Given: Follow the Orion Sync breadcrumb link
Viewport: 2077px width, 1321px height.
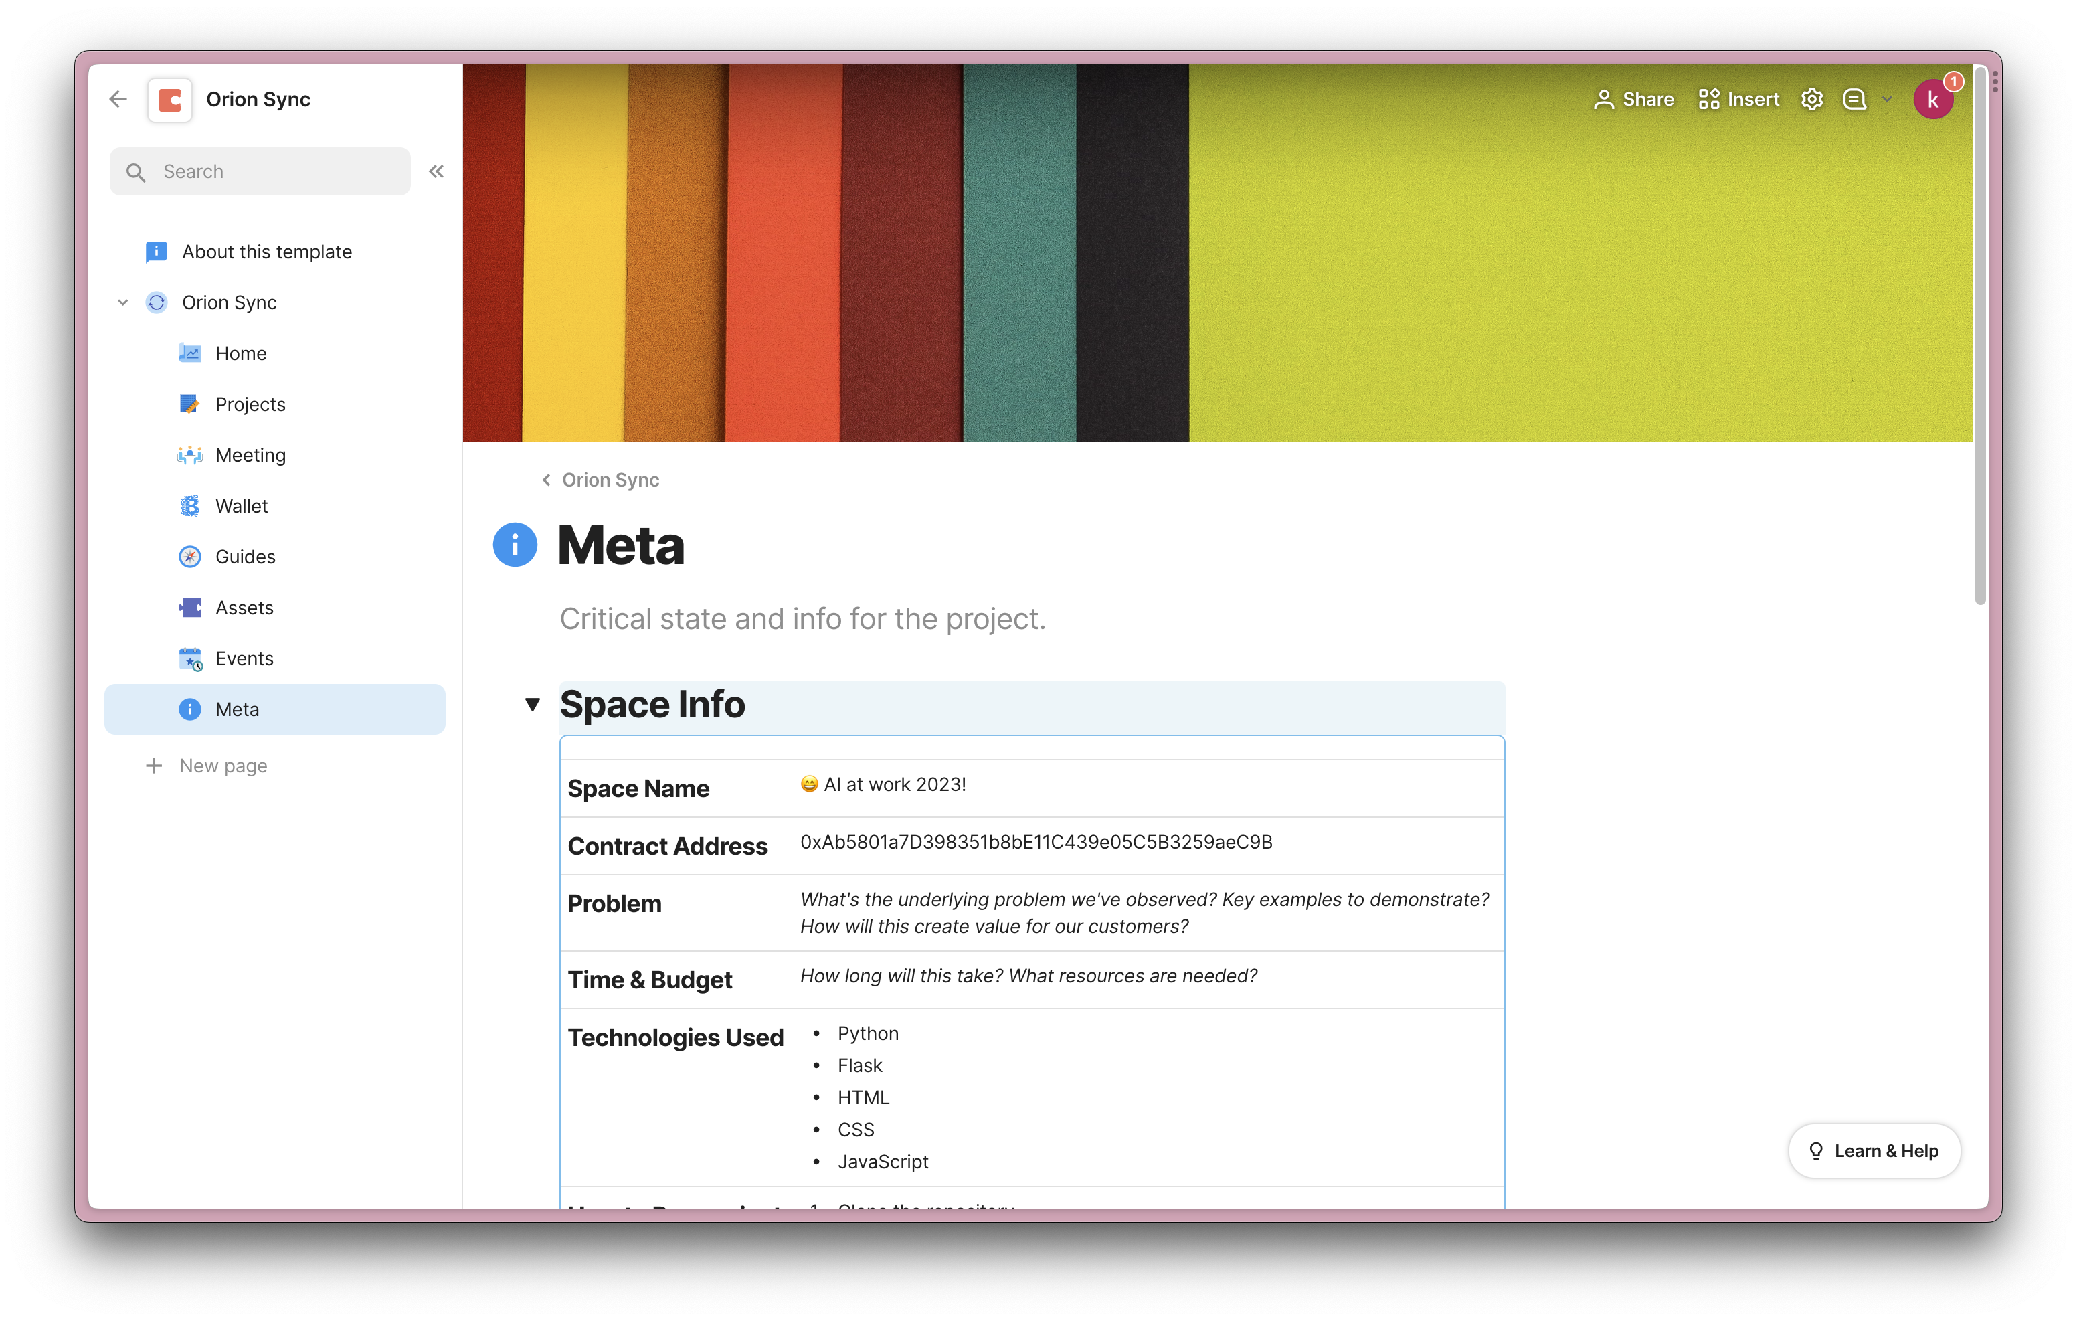Looking at the screenshot, I should coord(610,480).
